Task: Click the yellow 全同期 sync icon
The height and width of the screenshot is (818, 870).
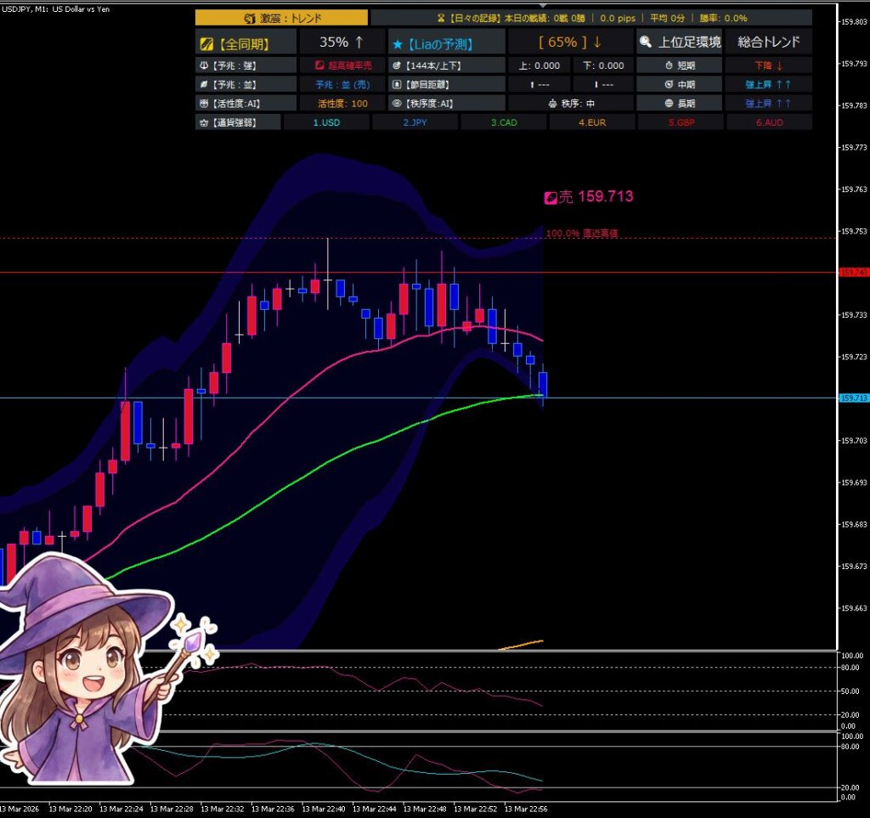Action: pyautogui.click(x=206, y=42)
